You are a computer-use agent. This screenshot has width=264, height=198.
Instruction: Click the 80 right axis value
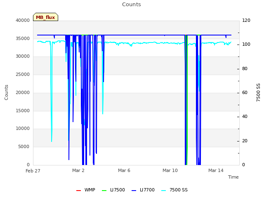tap(245, 69)
